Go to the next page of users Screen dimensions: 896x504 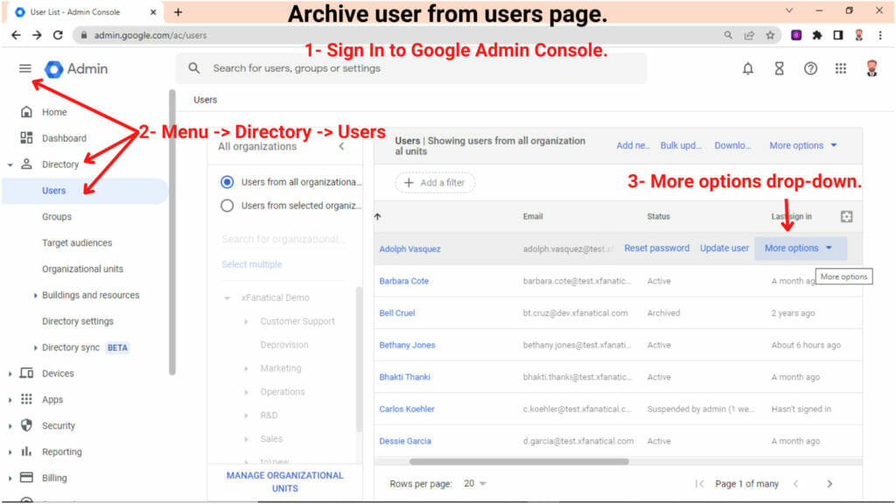[x=829, y=482]
